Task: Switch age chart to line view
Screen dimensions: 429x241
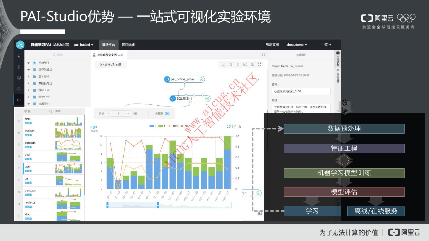Action: pyautogui.click(x=234, y=126)
